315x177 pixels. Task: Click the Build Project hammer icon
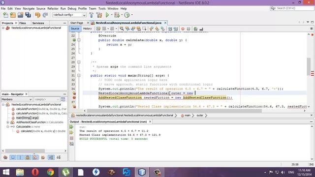pyautogui.click(x=92, y=15)
